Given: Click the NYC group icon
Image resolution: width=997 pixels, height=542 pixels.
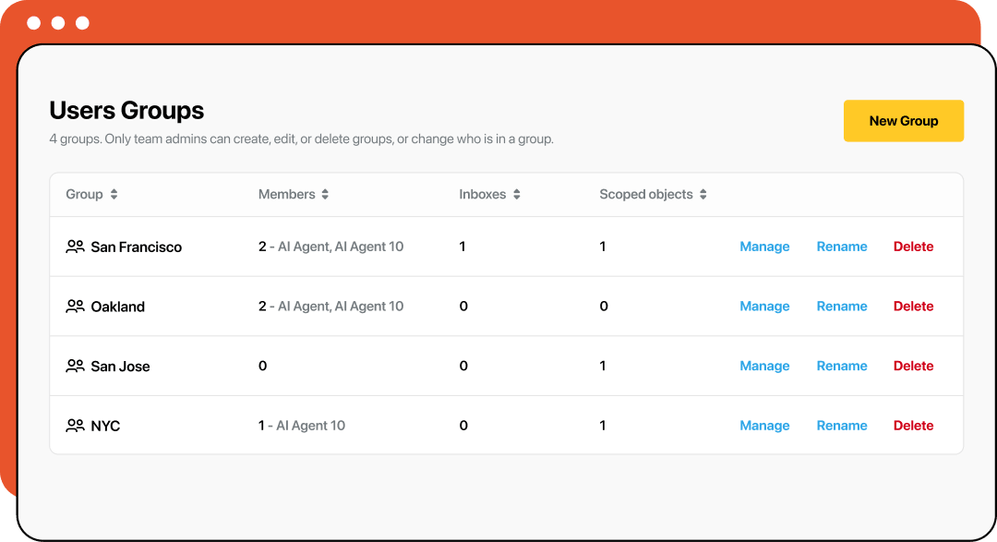Looking at the screenshot, I should pos(75,426).
